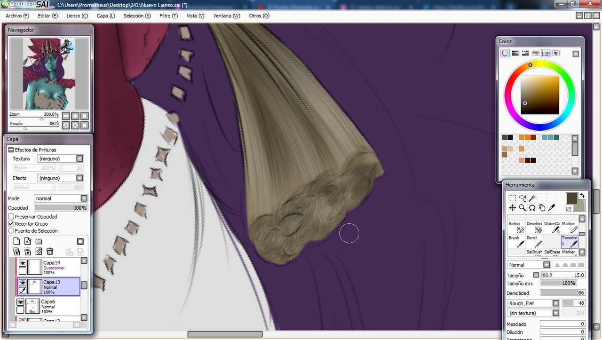
Task: Zoom in in Navegador panel
Action: coord(75,116)
